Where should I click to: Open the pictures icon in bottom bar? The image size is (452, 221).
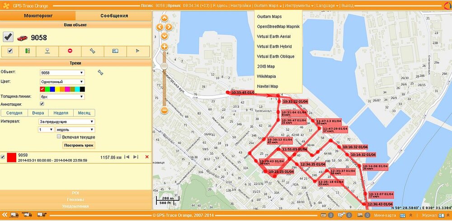click(360, 215)
